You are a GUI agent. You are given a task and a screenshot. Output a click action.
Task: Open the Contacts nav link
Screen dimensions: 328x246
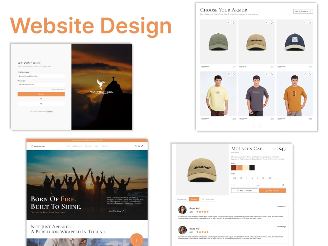105,146
